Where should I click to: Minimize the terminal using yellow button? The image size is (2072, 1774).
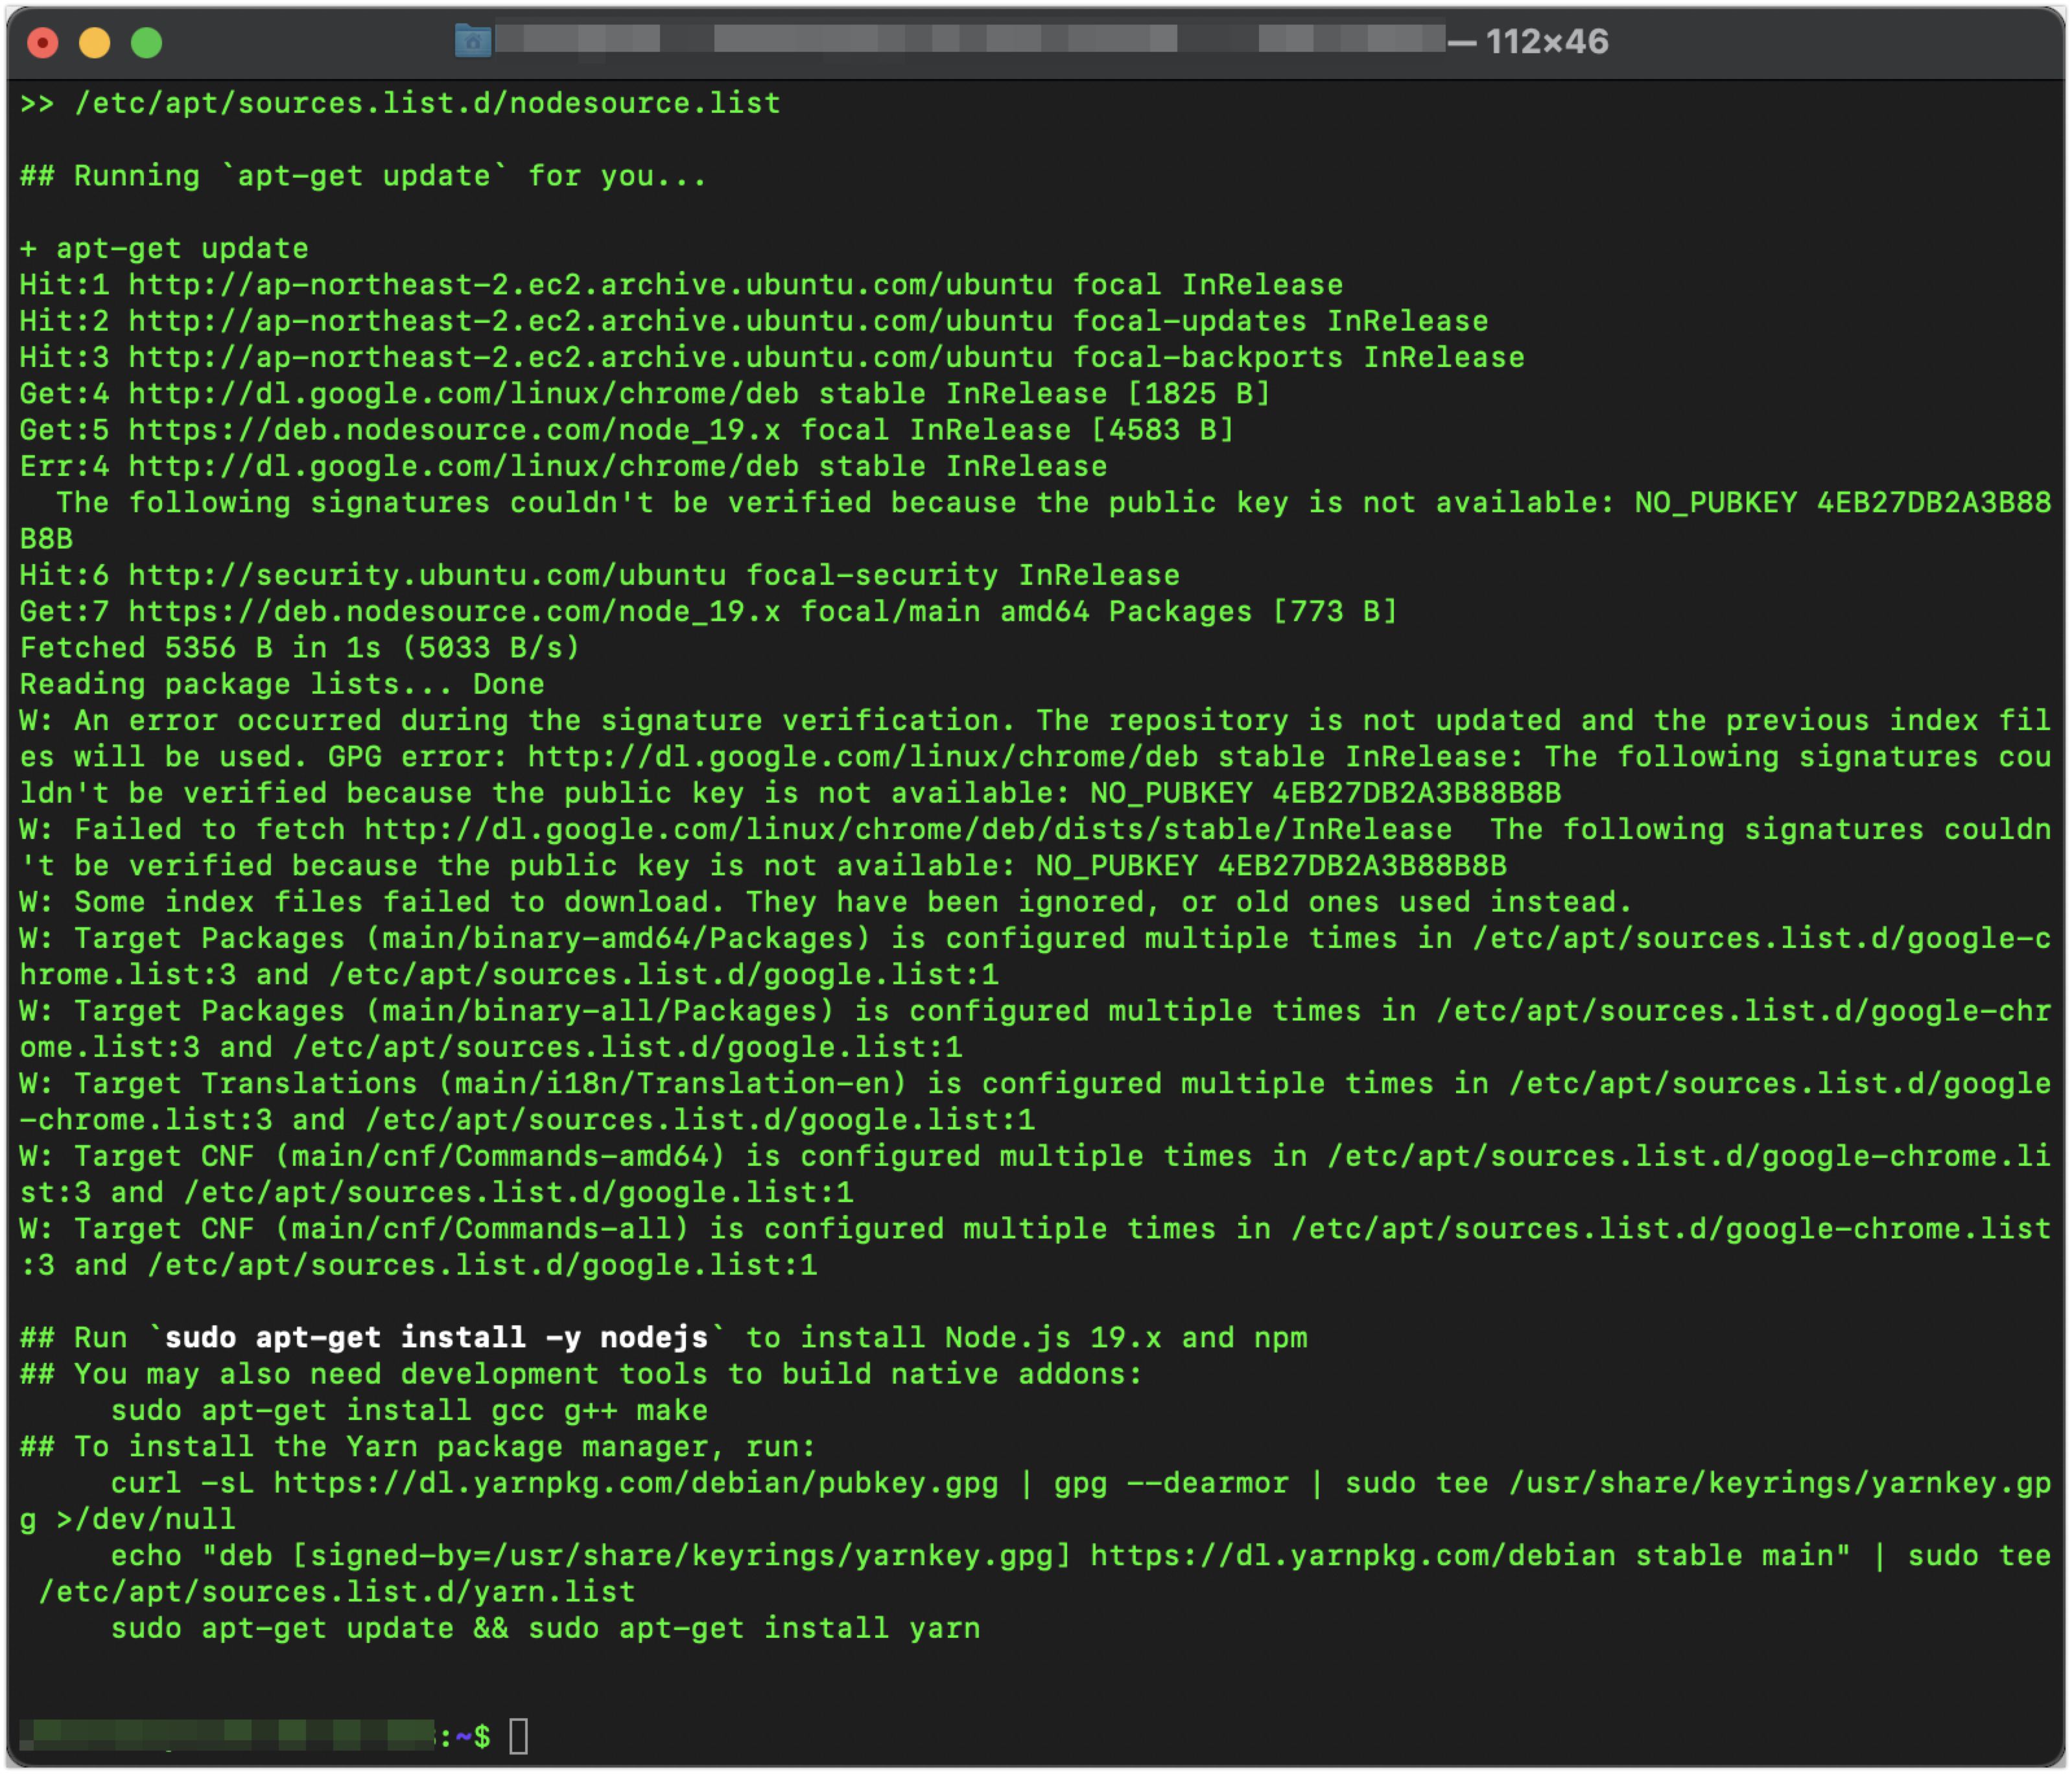point(95,43)
